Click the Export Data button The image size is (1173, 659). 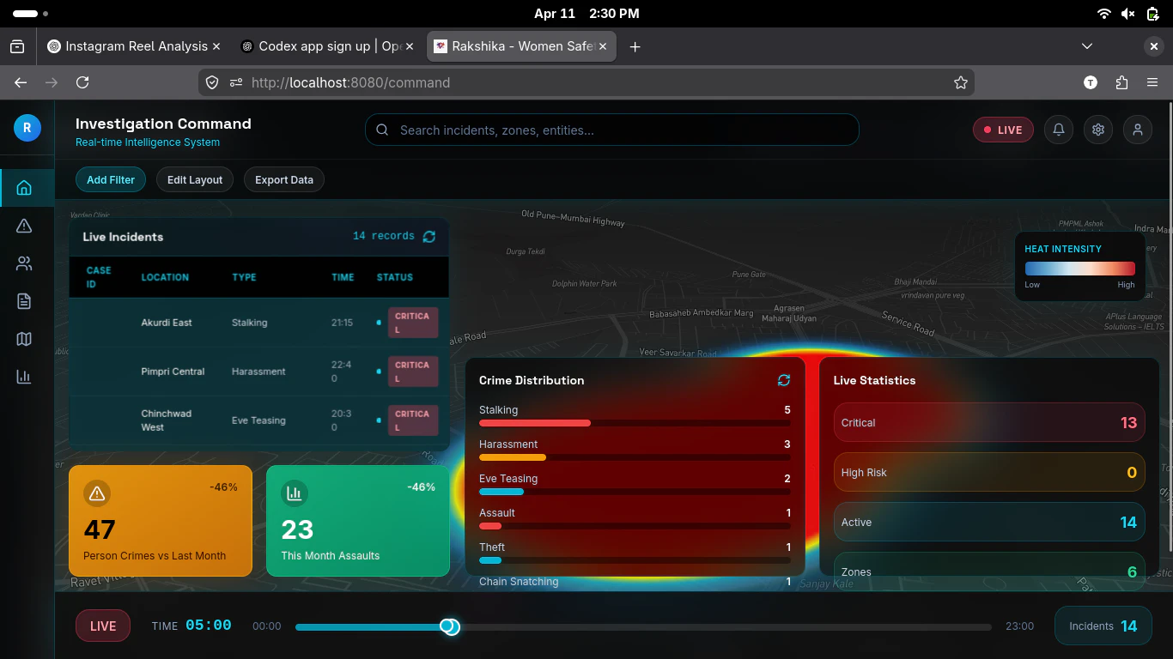(284, 179)
